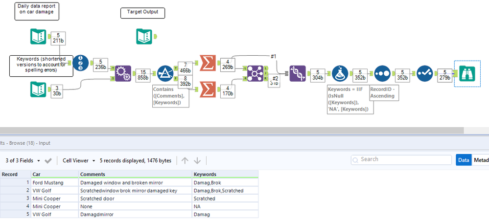Select the Formula tool with flask icon
The image size is (489, 222).
pos(340,73)
